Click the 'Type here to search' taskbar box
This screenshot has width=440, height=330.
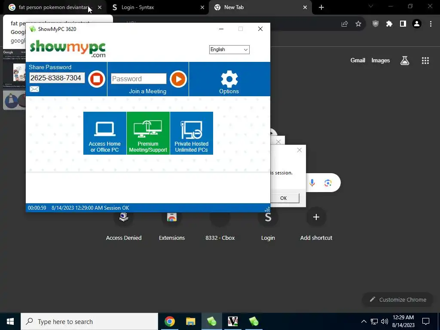click(89, 321)
